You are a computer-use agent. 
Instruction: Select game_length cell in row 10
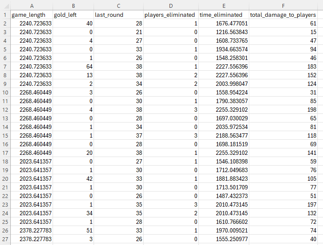pyautogui.click(x=32, y=92)
